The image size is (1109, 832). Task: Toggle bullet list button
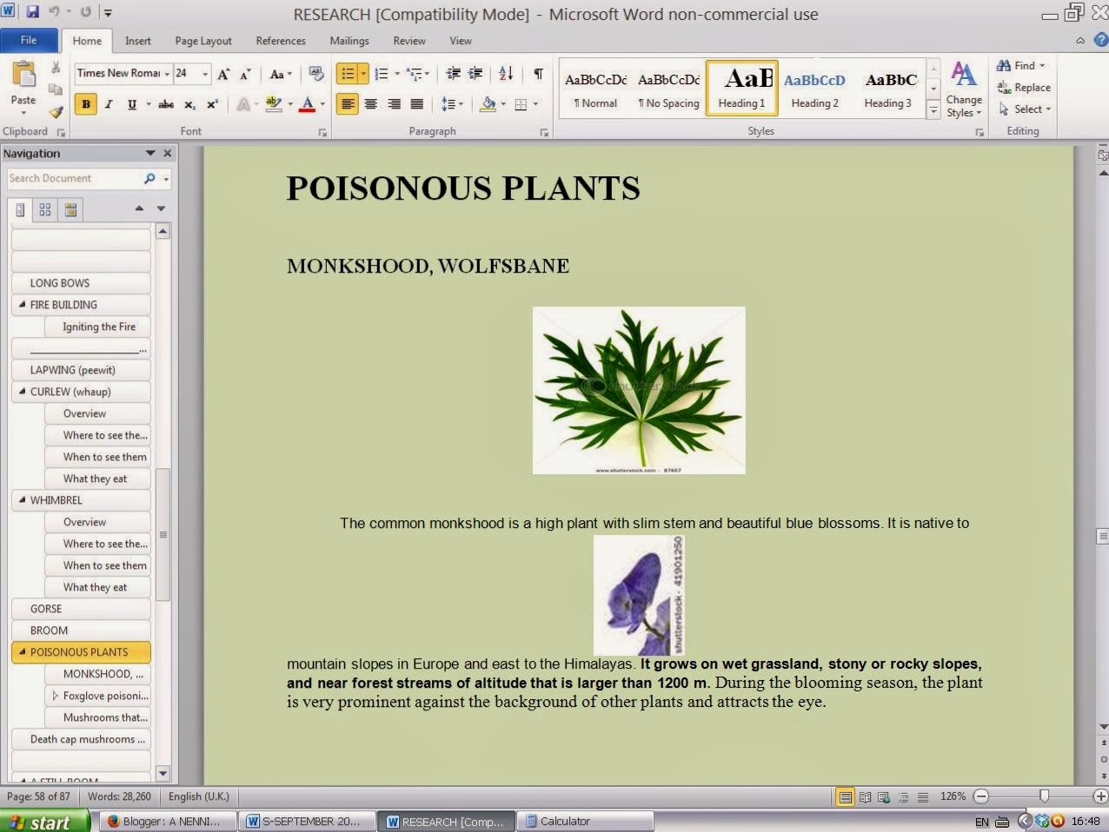347,74
